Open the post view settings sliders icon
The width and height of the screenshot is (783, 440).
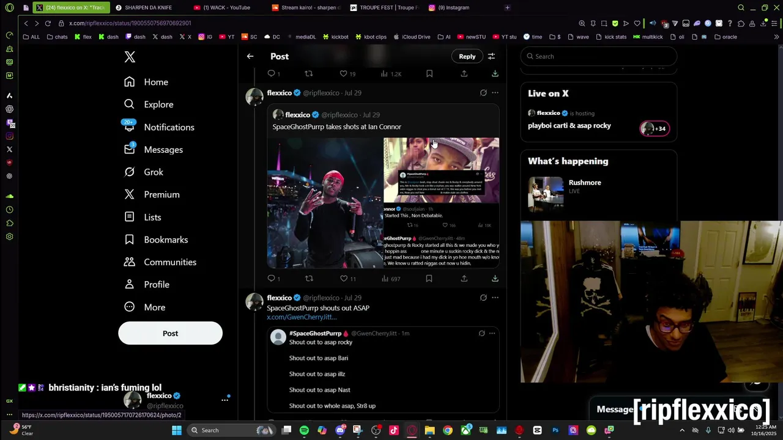pos(491,56)
